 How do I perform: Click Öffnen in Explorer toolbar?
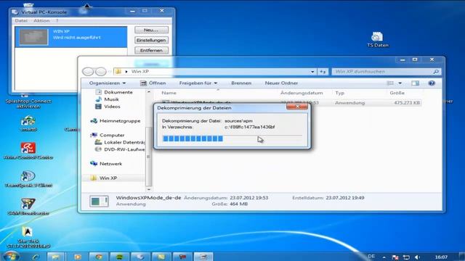click(x=153, y=83)
